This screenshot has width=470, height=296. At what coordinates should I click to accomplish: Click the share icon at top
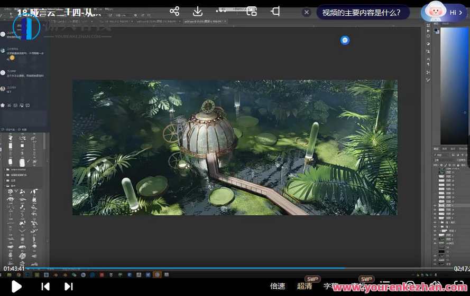click(174, 11)
